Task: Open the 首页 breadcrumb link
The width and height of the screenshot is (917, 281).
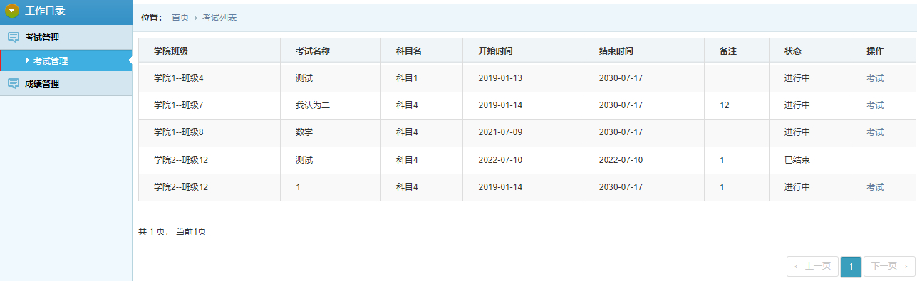Action: 180,17
